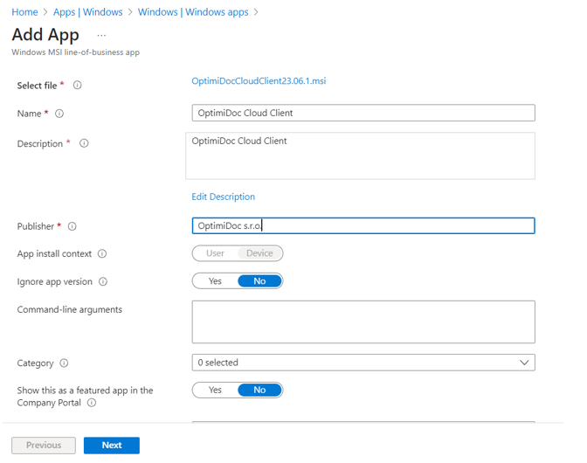The width and height of the screenshot is (587, 463).
Task: Show info icon beside Name label
Action: pyautogui.click(x=59, y=114)
